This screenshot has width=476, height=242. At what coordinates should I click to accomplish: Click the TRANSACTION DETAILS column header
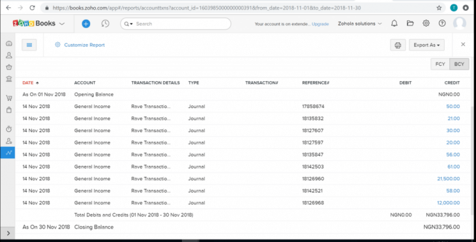[x=155, y=83]
